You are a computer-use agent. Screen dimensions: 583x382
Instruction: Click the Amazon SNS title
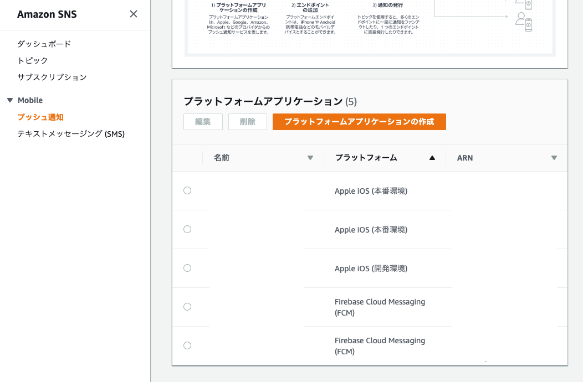(x=47, y=14)
